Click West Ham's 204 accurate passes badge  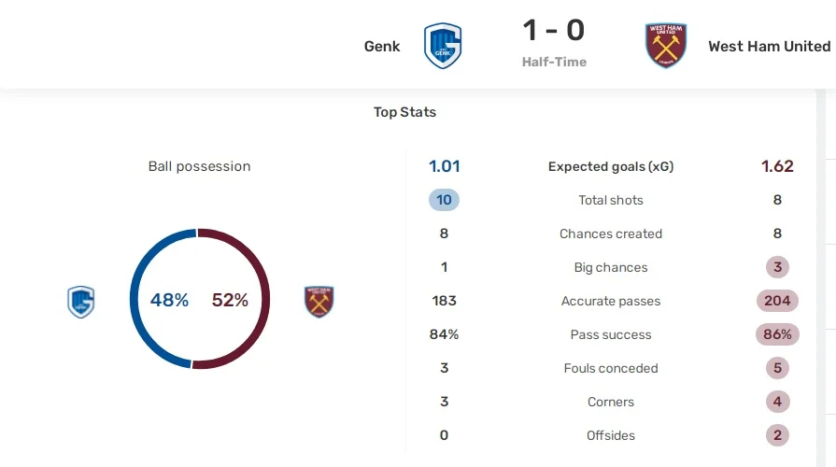[777, 301]
